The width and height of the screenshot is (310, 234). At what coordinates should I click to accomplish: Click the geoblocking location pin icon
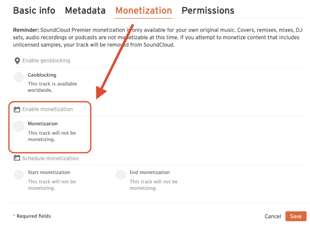click(x=17, y=60)
